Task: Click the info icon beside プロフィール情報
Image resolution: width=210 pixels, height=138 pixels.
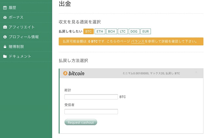Action: [5, 37]
